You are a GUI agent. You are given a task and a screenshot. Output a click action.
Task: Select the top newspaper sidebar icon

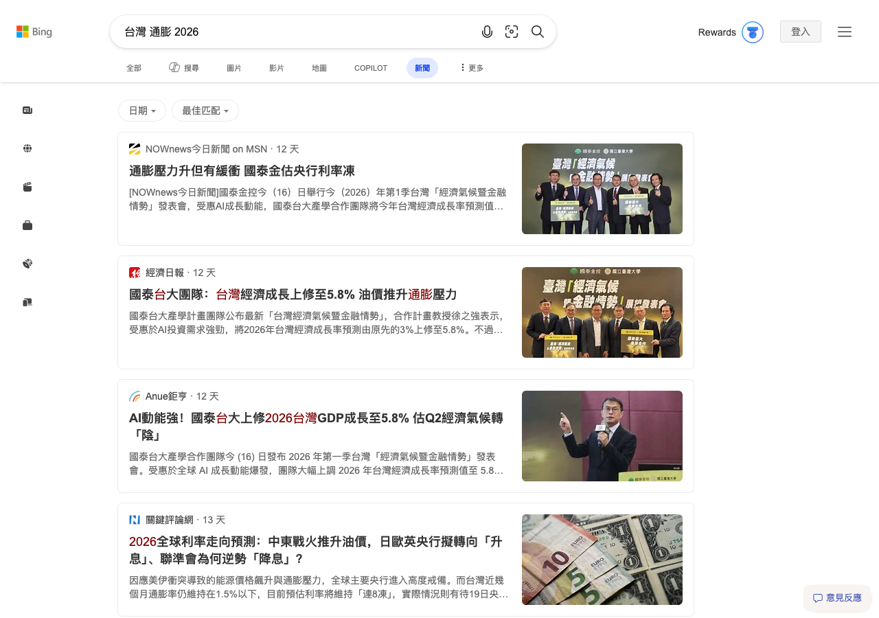pos(27,110)
